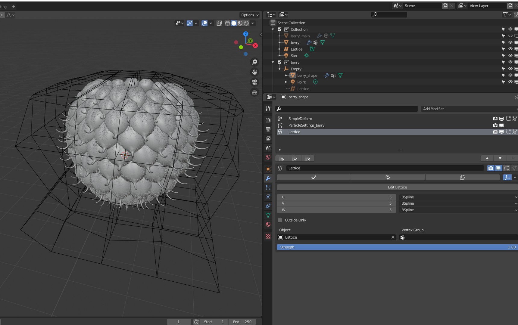Clear the Lattice object field
The image size is (518, 325).
click(x=393, y=237)
